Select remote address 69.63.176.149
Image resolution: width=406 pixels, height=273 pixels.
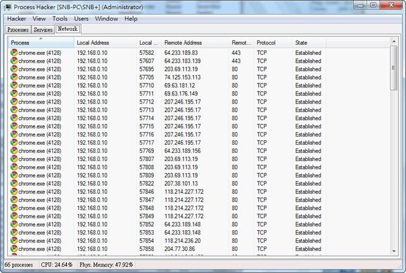tap(181, 94)
